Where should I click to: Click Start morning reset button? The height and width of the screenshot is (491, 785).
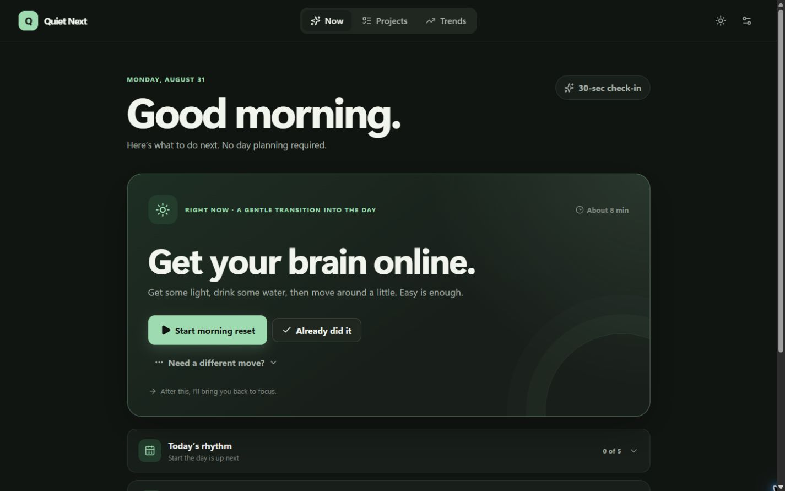click(208, 330)
